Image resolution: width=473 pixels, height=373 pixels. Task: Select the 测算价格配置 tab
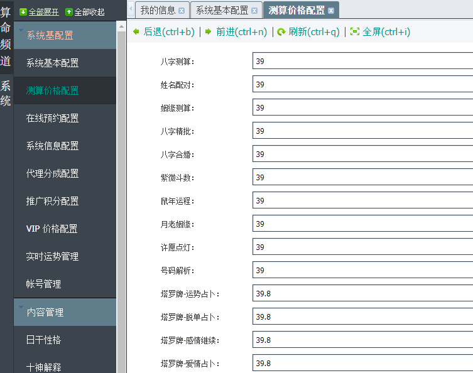tap(296, 10)
